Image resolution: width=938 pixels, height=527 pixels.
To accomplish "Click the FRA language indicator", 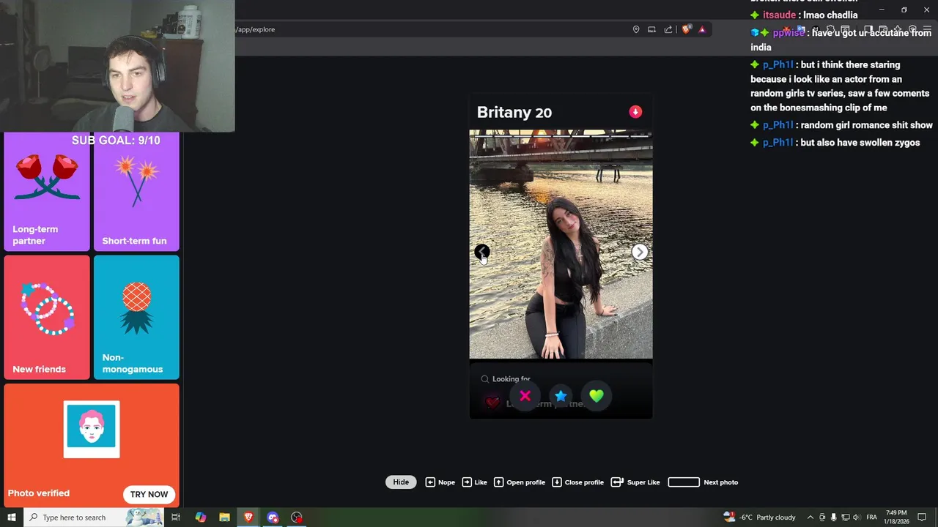I will click(872, 517).
